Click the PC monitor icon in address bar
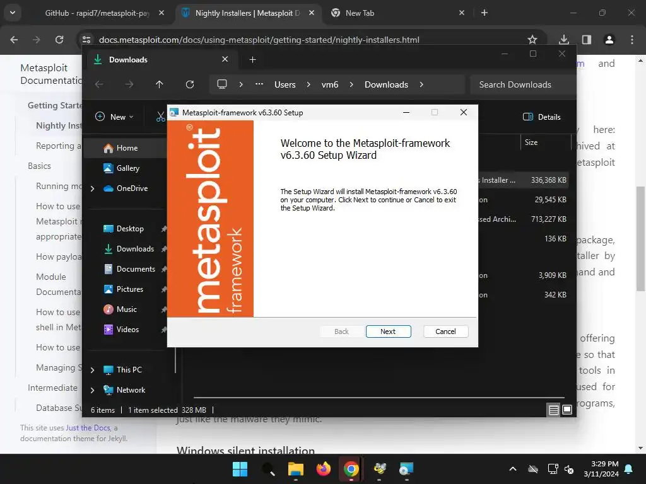This screenshot has height=484, width=646. pyautogui.click(x=222, y=84)
